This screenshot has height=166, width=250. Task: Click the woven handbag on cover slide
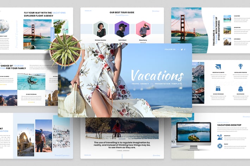pos(74,99)
